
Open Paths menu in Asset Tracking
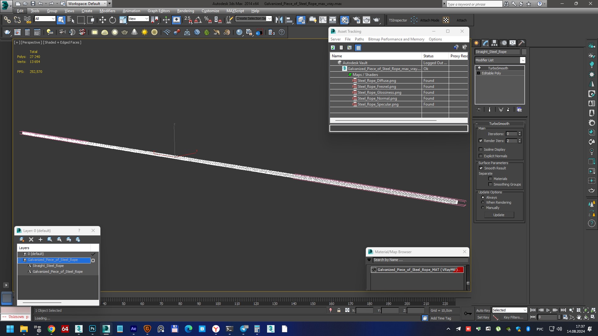[359, 39]
